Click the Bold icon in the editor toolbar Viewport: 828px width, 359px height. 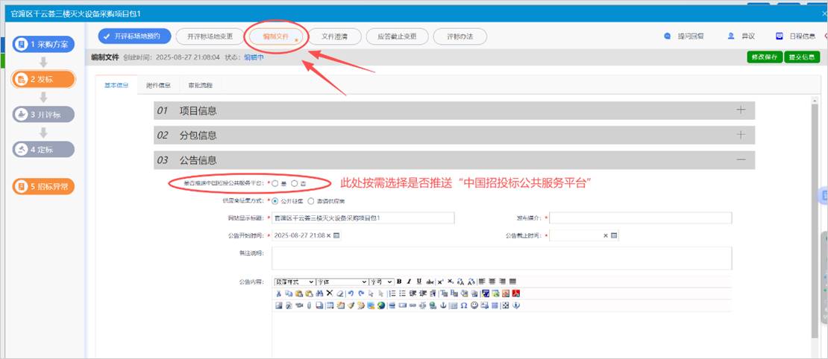tap(399, 282)
